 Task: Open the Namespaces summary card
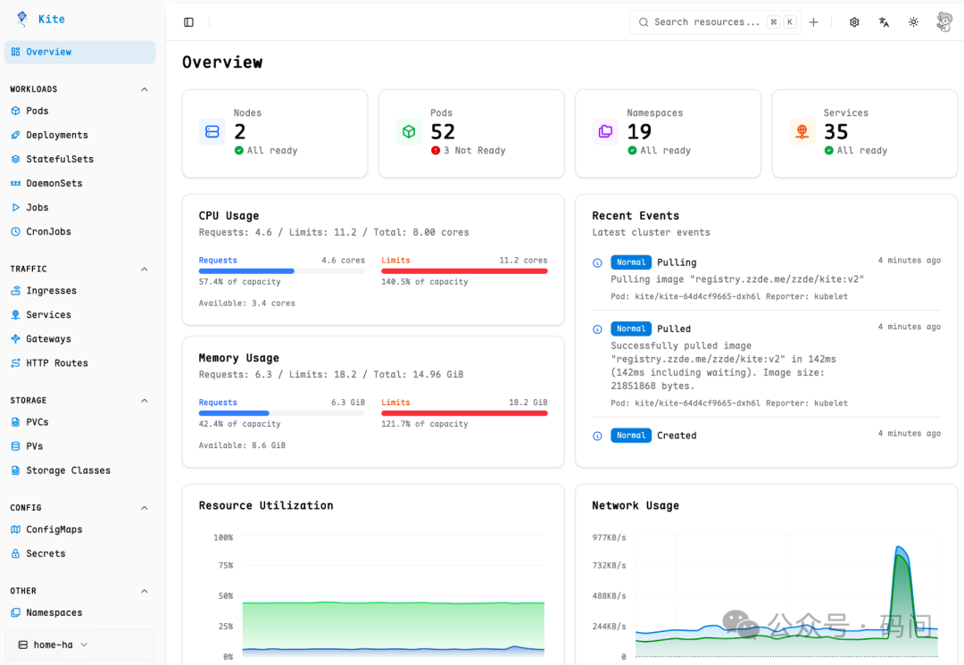[668, 132]
